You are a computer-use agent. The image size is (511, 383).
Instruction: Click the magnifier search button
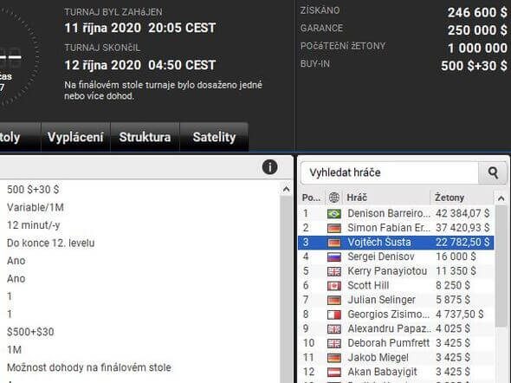pyautogui.click(x=493, y=172)
